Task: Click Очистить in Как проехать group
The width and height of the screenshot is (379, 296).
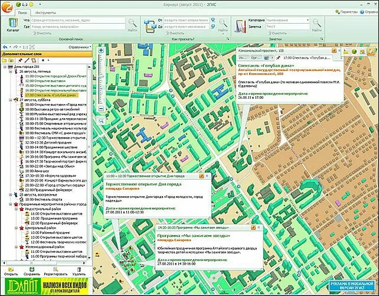Action: point(174,33)
